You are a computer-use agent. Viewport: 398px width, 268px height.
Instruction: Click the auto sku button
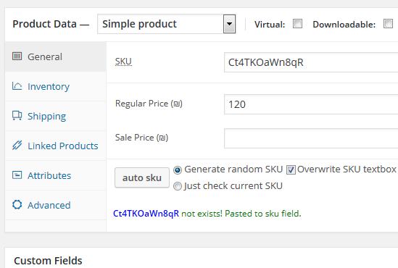(142, 177)
